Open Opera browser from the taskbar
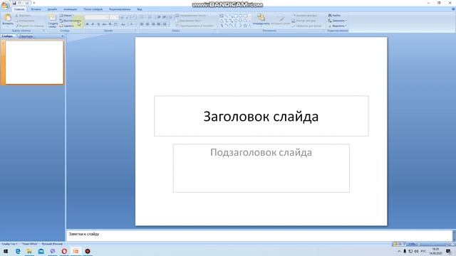Image resolution: width=456 pixels, height=256 pixels. point(64,251)
